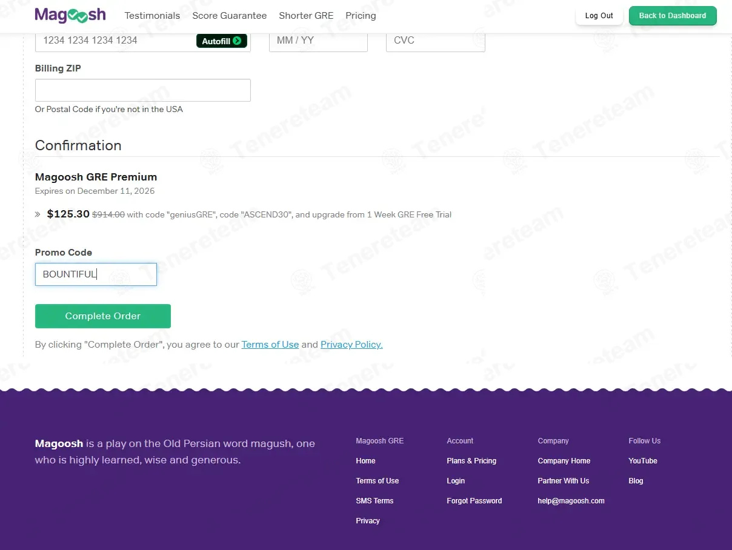
Task: Click the struck-through $914.00 price
Action: 108,214
